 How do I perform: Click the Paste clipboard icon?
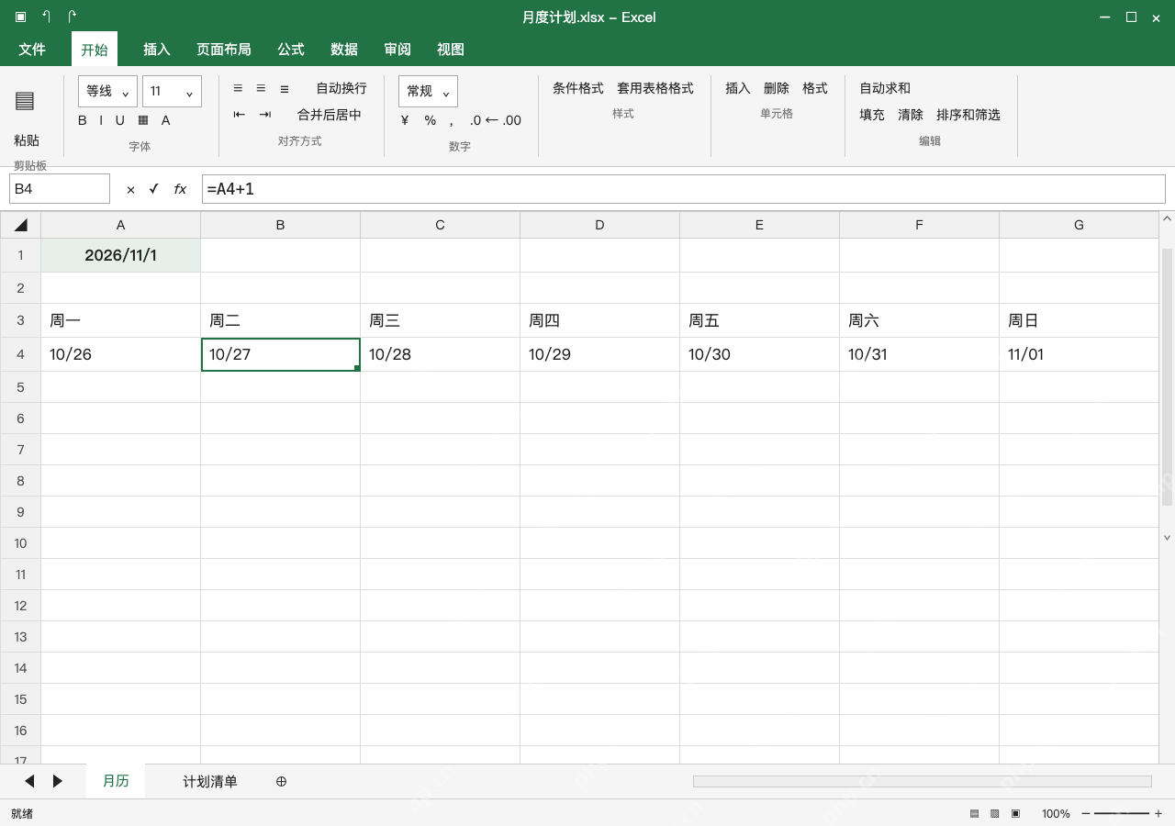point(25,101)
